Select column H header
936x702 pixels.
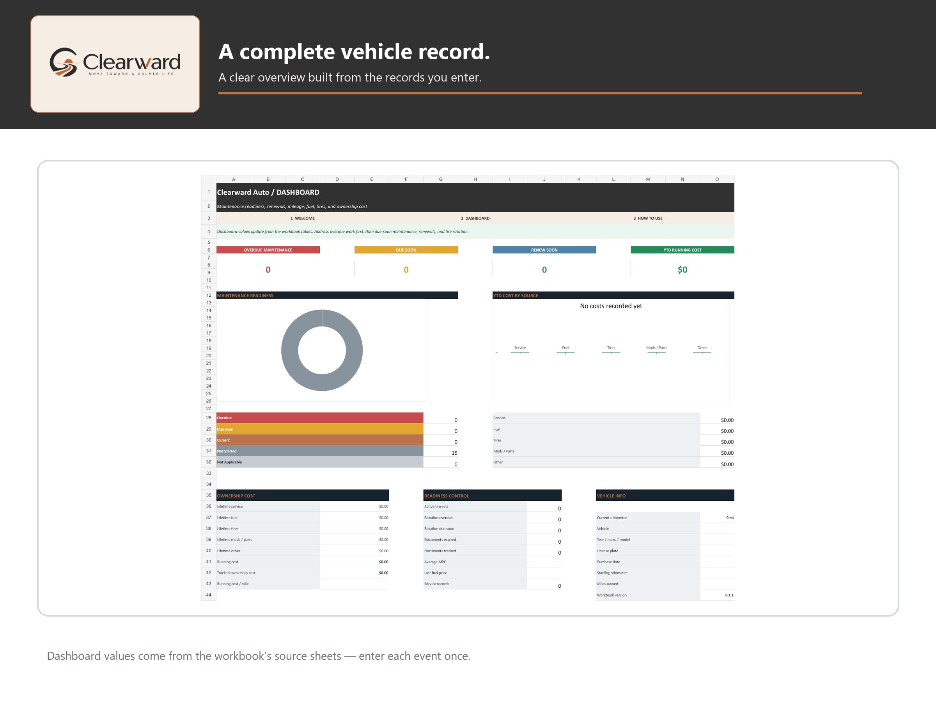click(475, 179)
